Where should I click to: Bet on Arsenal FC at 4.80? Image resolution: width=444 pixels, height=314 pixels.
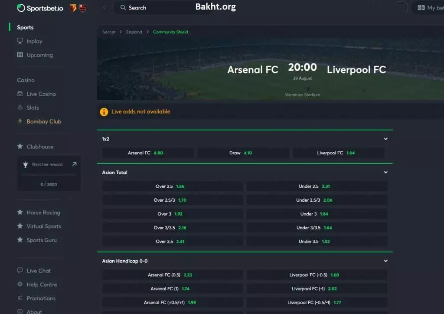click(147, 153)
